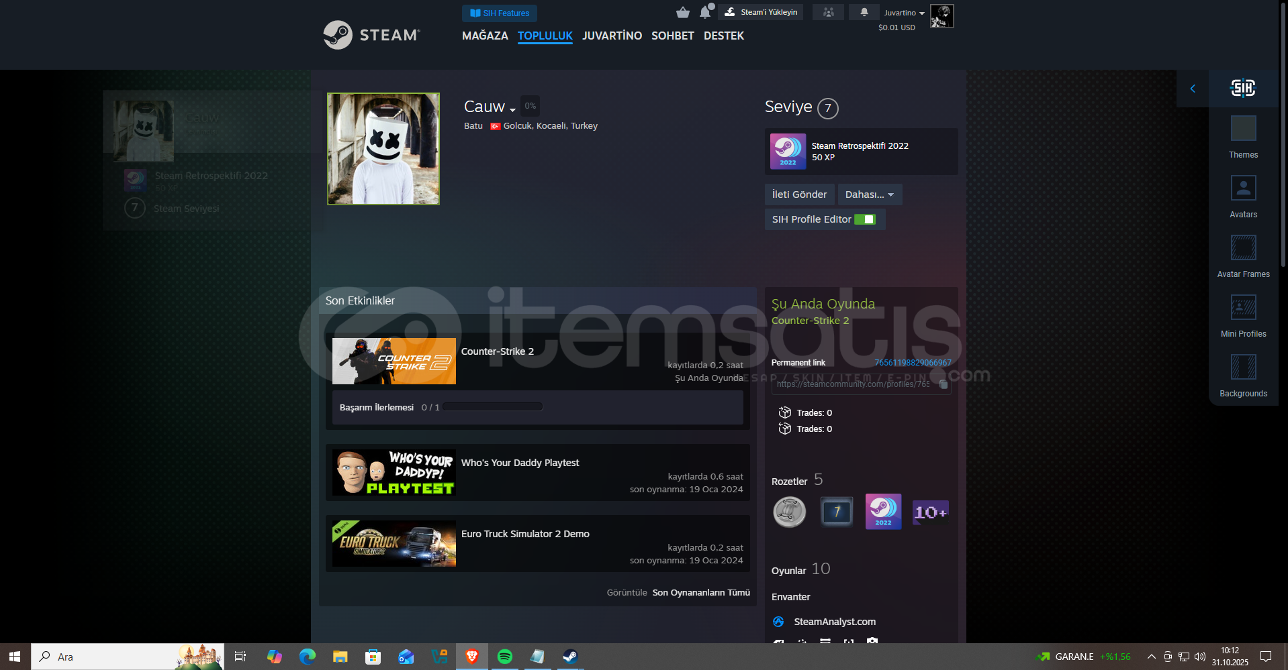The image size is (1288, 670).
Task: Click the Counter-Strike 2 achievement progress bar
Action: tap(493, 406)
